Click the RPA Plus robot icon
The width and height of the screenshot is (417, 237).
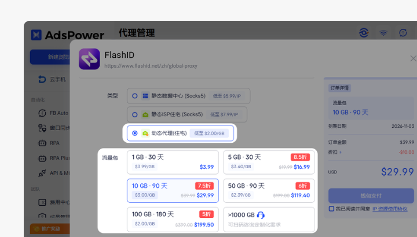click(42, 158)
